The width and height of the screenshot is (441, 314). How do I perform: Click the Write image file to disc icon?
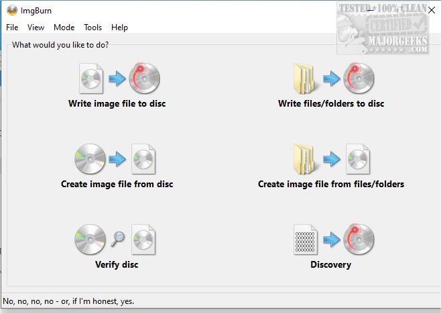pyautogui.click(x=117, y=78)
